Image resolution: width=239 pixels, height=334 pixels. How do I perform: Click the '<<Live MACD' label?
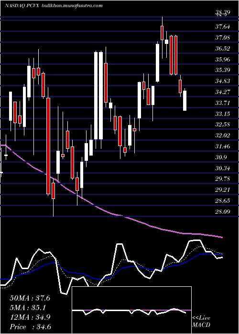pyautogui.click(x=201, y=322)
